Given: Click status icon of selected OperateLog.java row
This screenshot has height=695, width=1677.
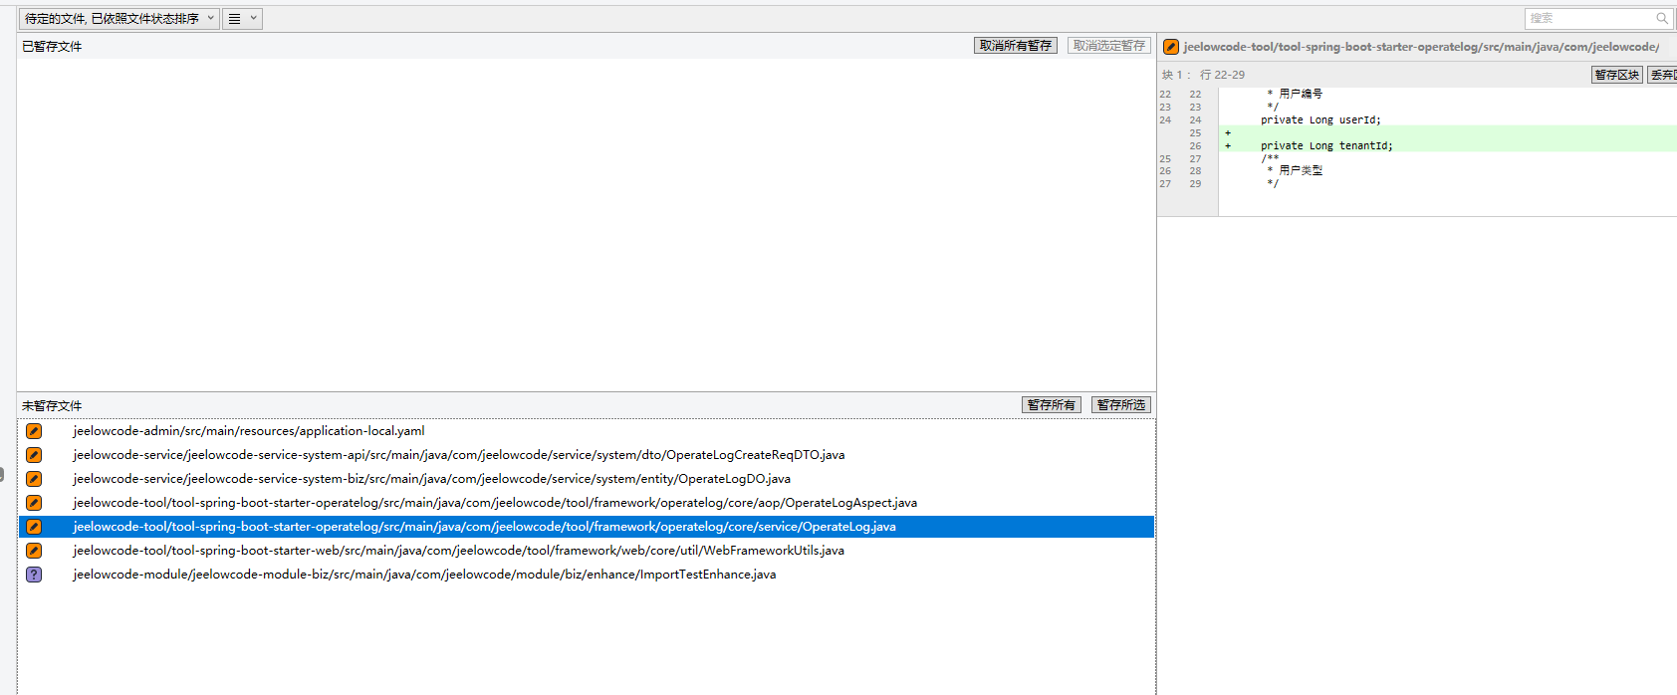Looking at the screenshot, I should point(34,527).
